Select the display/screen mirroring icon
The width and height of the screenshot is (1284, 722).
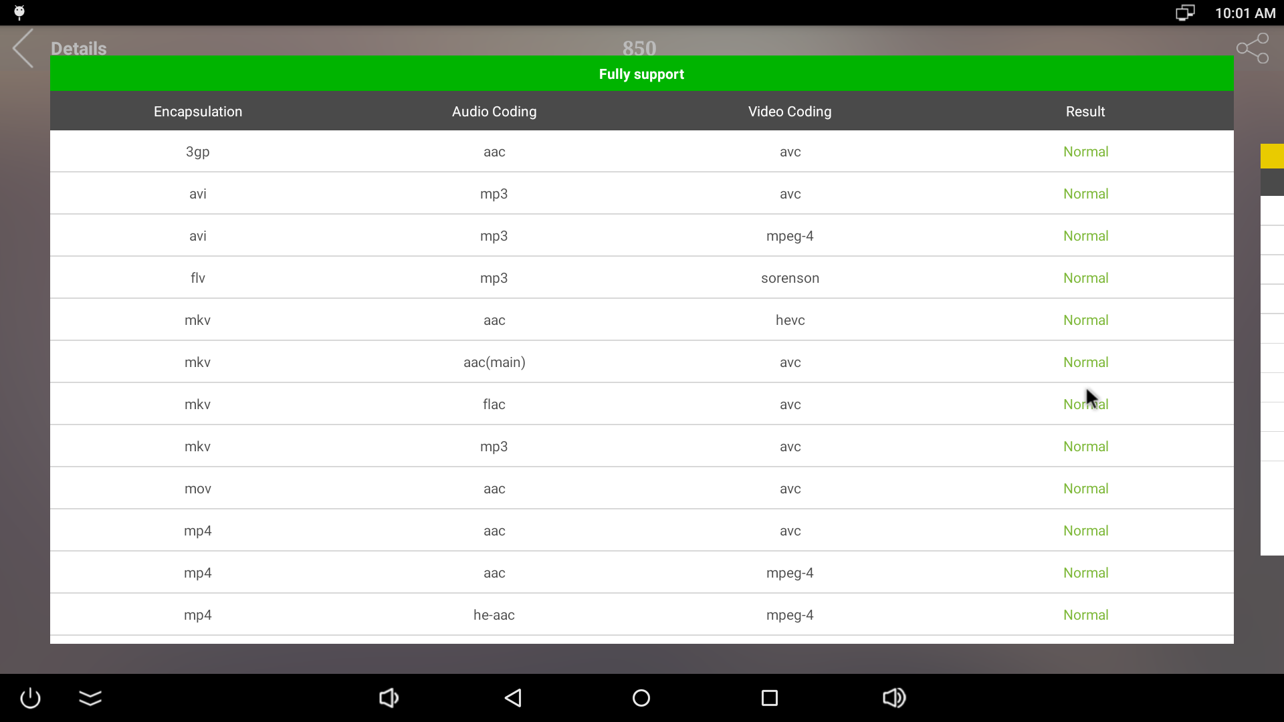(1184, 12)
